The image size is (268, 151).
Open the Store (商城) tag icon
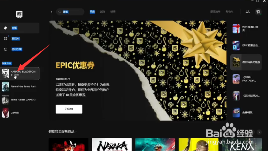tap(5, 28)
